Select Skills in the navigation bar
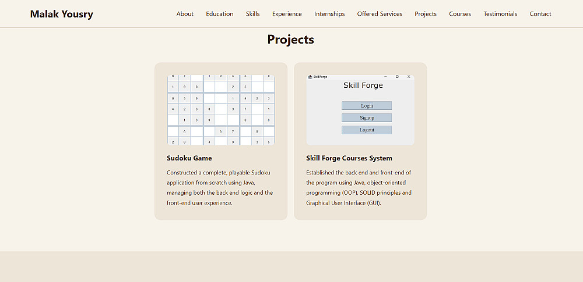The height and width of the screenshot is (282, 583). coord(252,14)
